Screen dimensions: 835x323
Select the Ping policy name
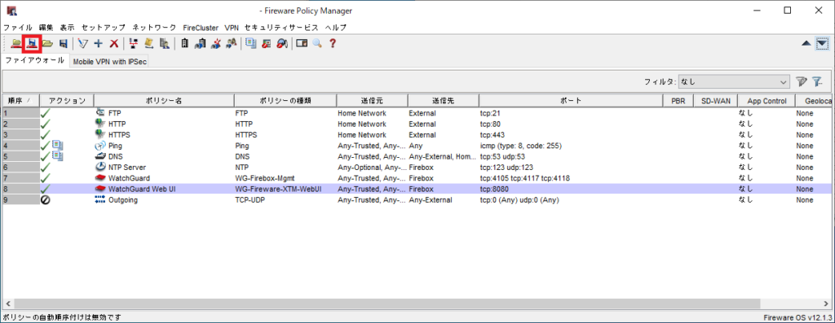115,146
